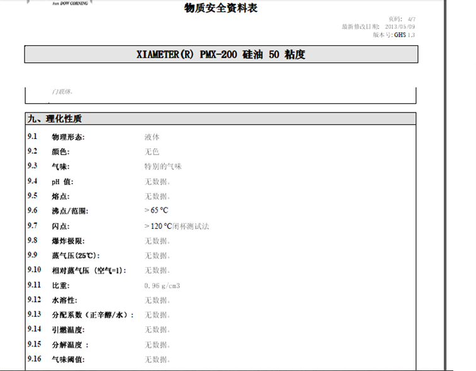
Task: Click the 无数据 value for 分配系数
Action: [157, 315]
